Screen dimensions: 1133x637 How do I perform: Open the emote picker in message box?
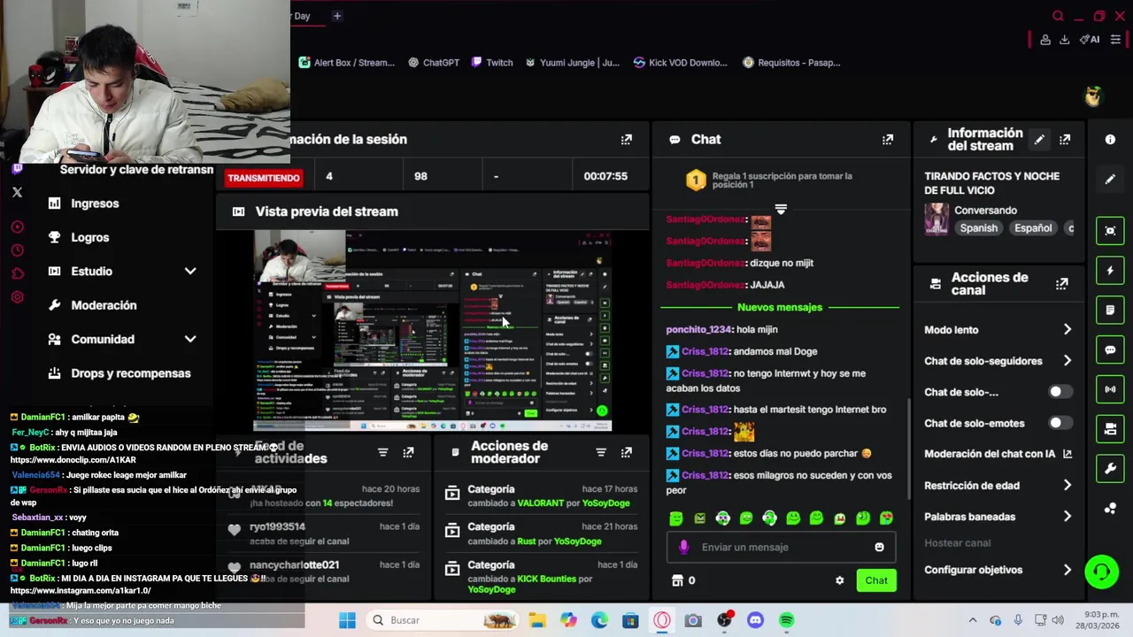click(x=879, y=547)
